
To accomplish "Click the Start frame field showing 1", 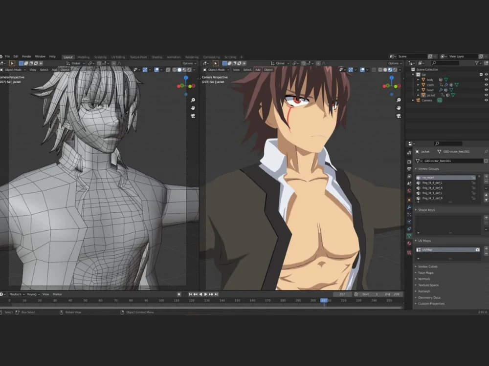I will coord(371,294).
